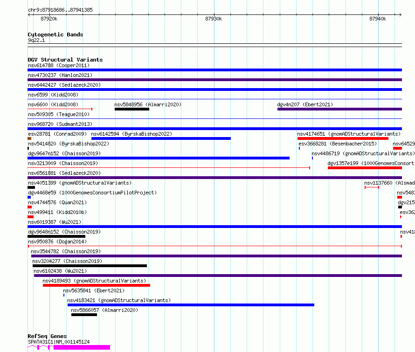Click the nsv4486719 gnomAD variant label
415x352 pixels.
[363, 153]
